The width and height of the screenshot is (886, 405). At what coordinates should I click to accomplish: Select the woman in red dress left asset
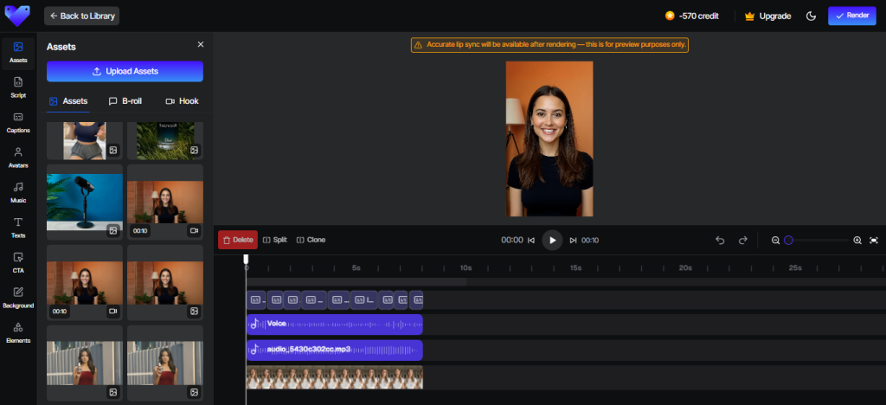pyautogui.click(x=85, y=363)
